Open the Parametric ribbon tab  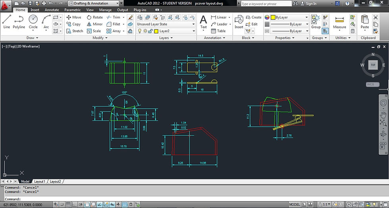point(72,10)
